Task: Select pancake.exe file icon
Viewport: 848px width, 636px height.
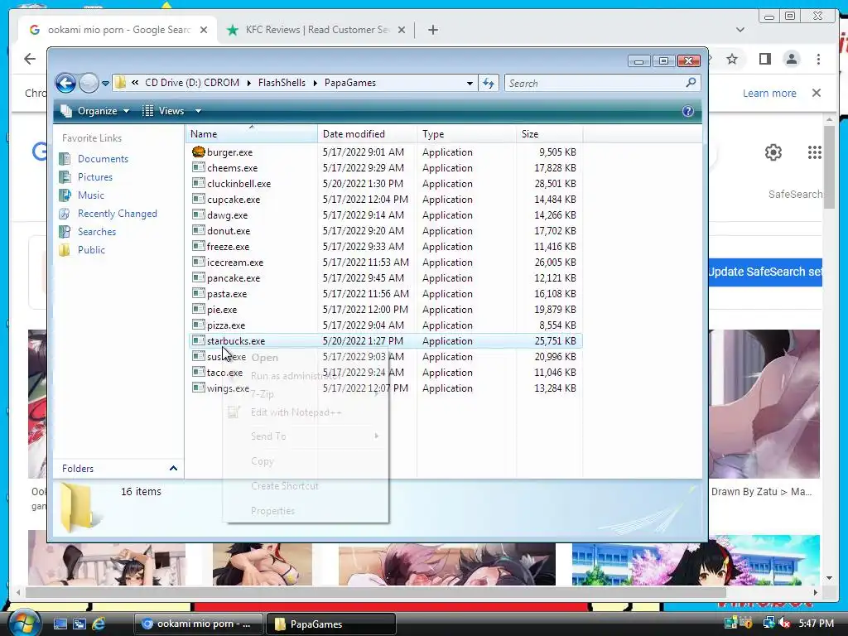Action: 199,277
